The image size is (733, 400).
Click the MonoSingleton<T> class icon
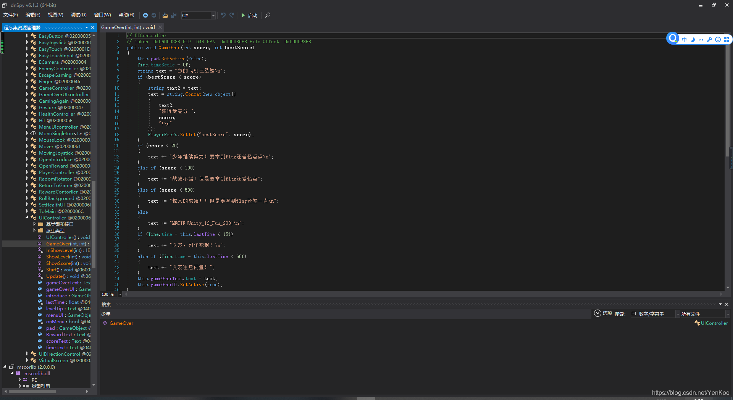click(x=34, y=133)
